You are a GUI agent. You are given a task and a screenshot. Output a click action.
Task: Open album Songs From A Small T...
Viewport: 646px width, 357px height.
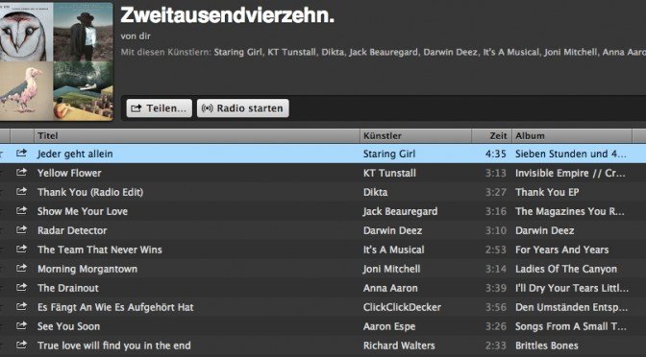pos(571,326)
